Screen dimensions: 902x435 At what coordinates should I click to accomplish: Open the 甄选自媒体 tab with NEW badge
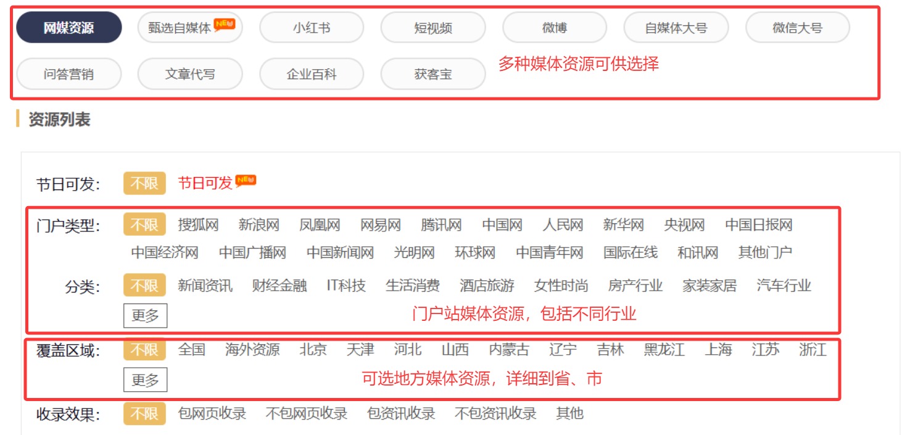click(x=189, y=28)
